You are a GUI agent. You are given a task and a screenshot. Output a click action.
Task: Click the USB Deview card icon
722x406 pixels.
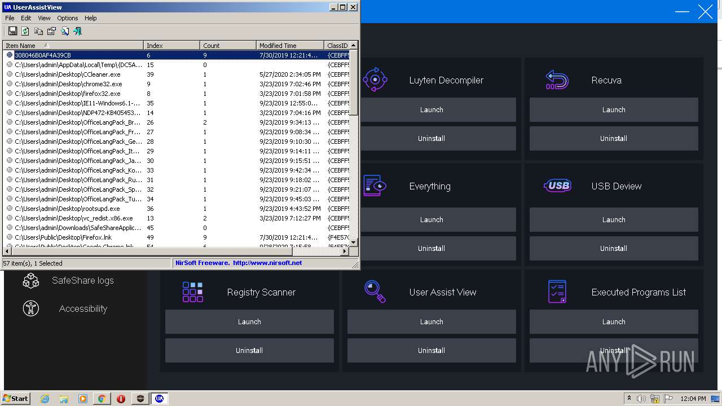(x=557, y=186)
